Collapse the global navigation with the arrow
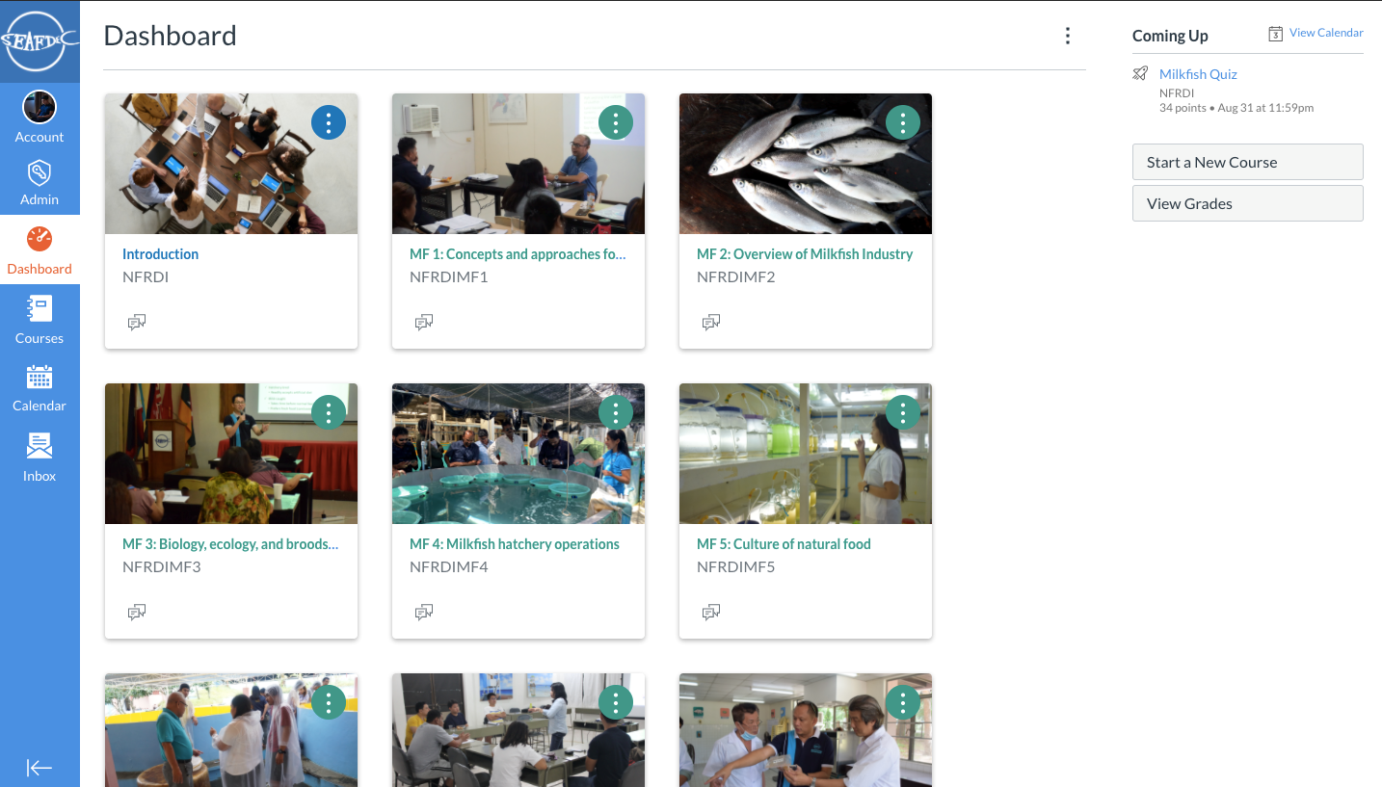1382x787 pixels. 40,768
